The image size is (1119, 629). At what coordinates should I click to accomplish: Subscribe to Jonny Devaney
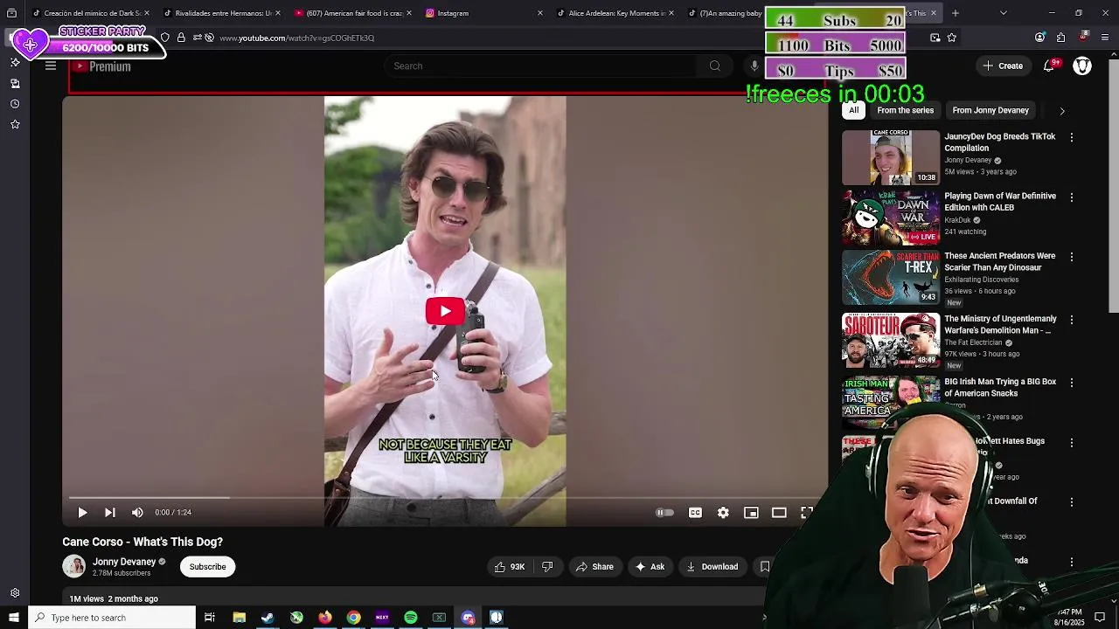(208, 567)
